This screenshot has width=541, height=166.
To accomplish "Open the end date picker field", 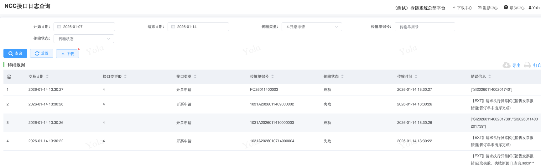I will [198, 27].
